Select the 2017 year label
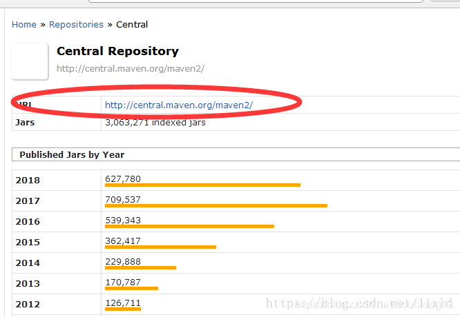Viewport: 460px width, 317px height. tap(28, 201)
